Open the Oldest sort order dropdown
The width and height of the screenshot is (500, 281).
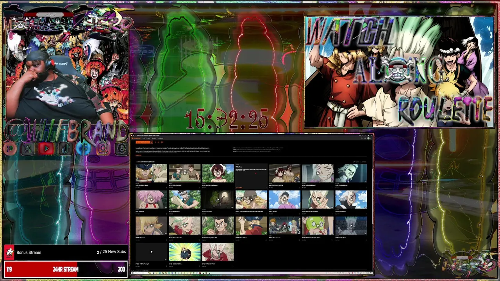pos(356,162)
